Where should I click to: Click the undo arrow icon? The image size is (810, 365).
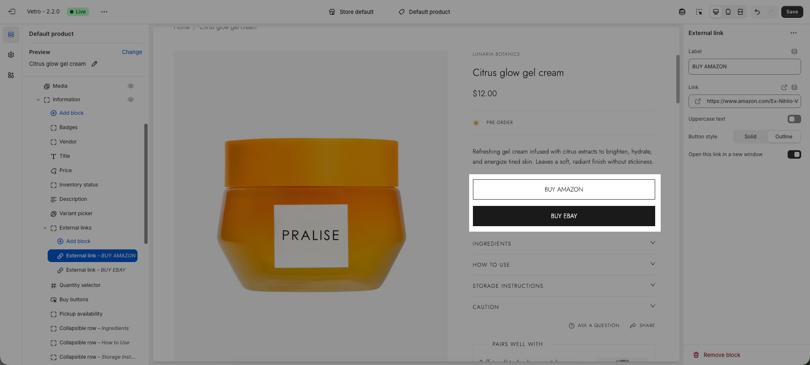coord(757,12)
